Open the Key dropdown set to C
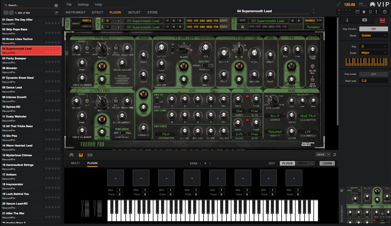The height and width of the screenshot is (226, 391). [373, 46]
